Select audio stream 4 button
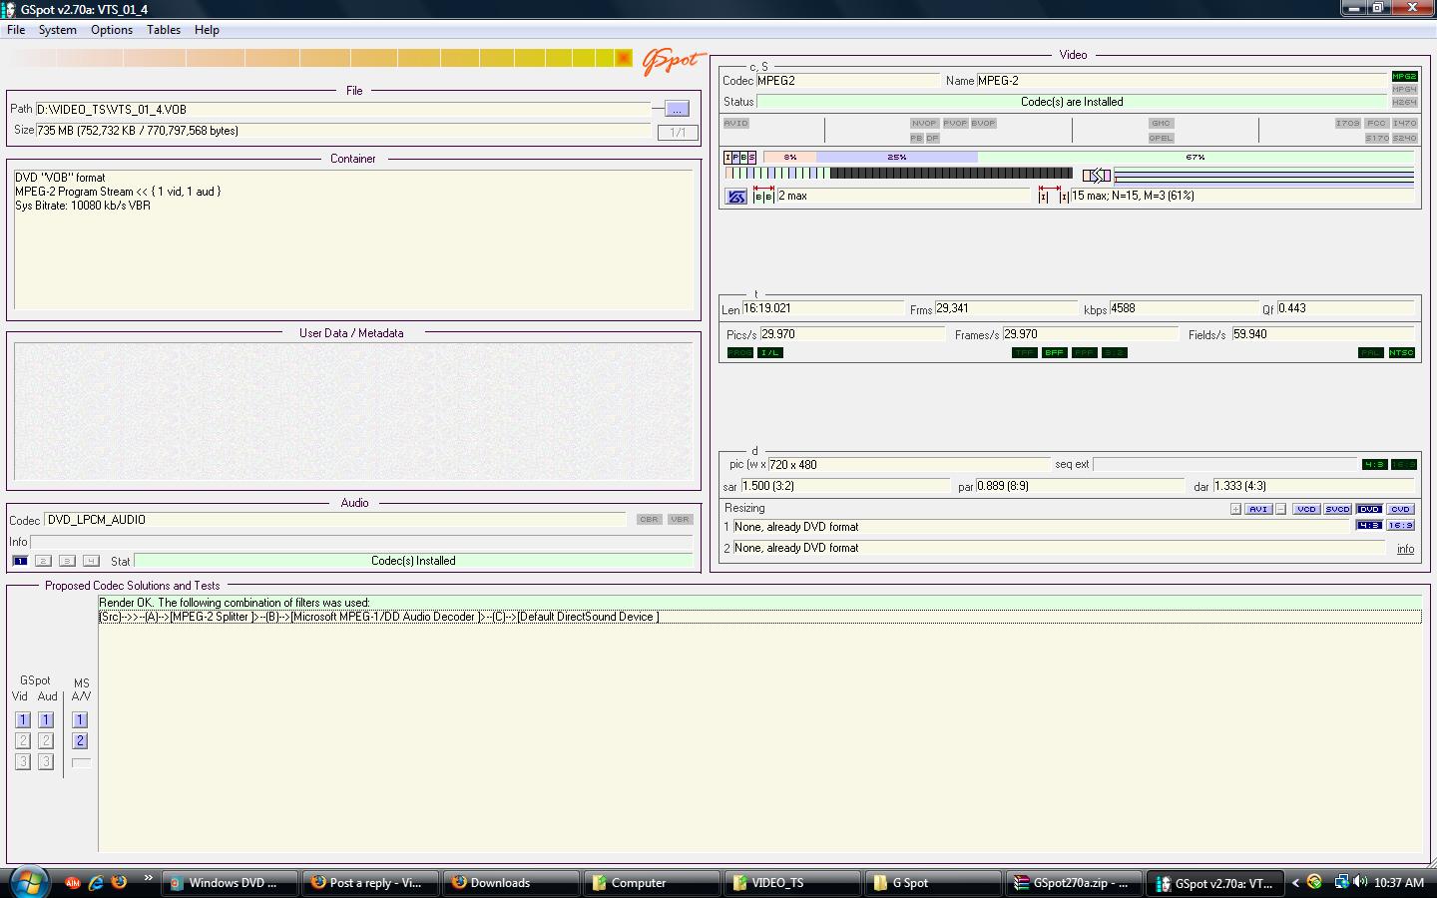This screenshot has width=1437, height=898. (x=91, y=561)
